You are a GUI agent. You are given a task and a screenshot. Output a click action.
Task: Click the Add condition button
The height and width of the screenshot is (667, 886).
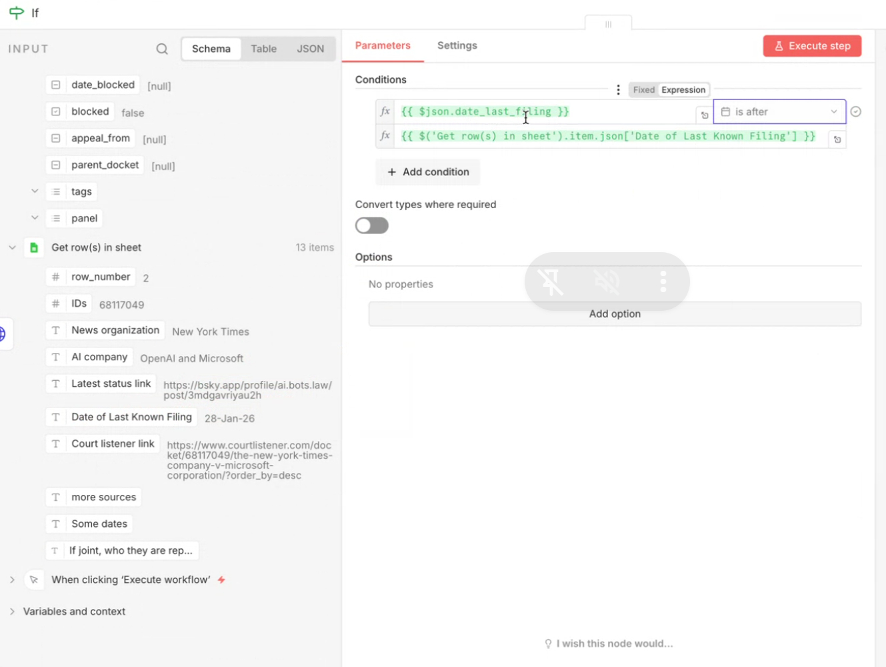428,172
